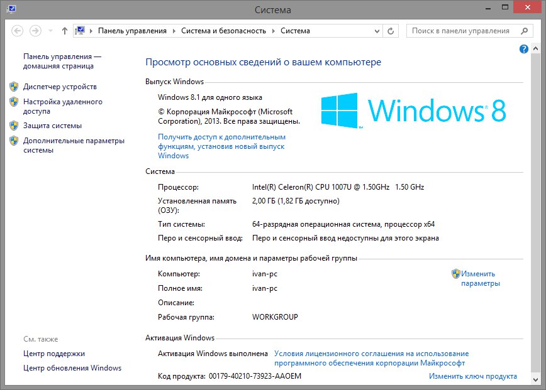Screen dimensions: 546x390
Task: Click the scrollbar up arrow
Action: point(535,49)
